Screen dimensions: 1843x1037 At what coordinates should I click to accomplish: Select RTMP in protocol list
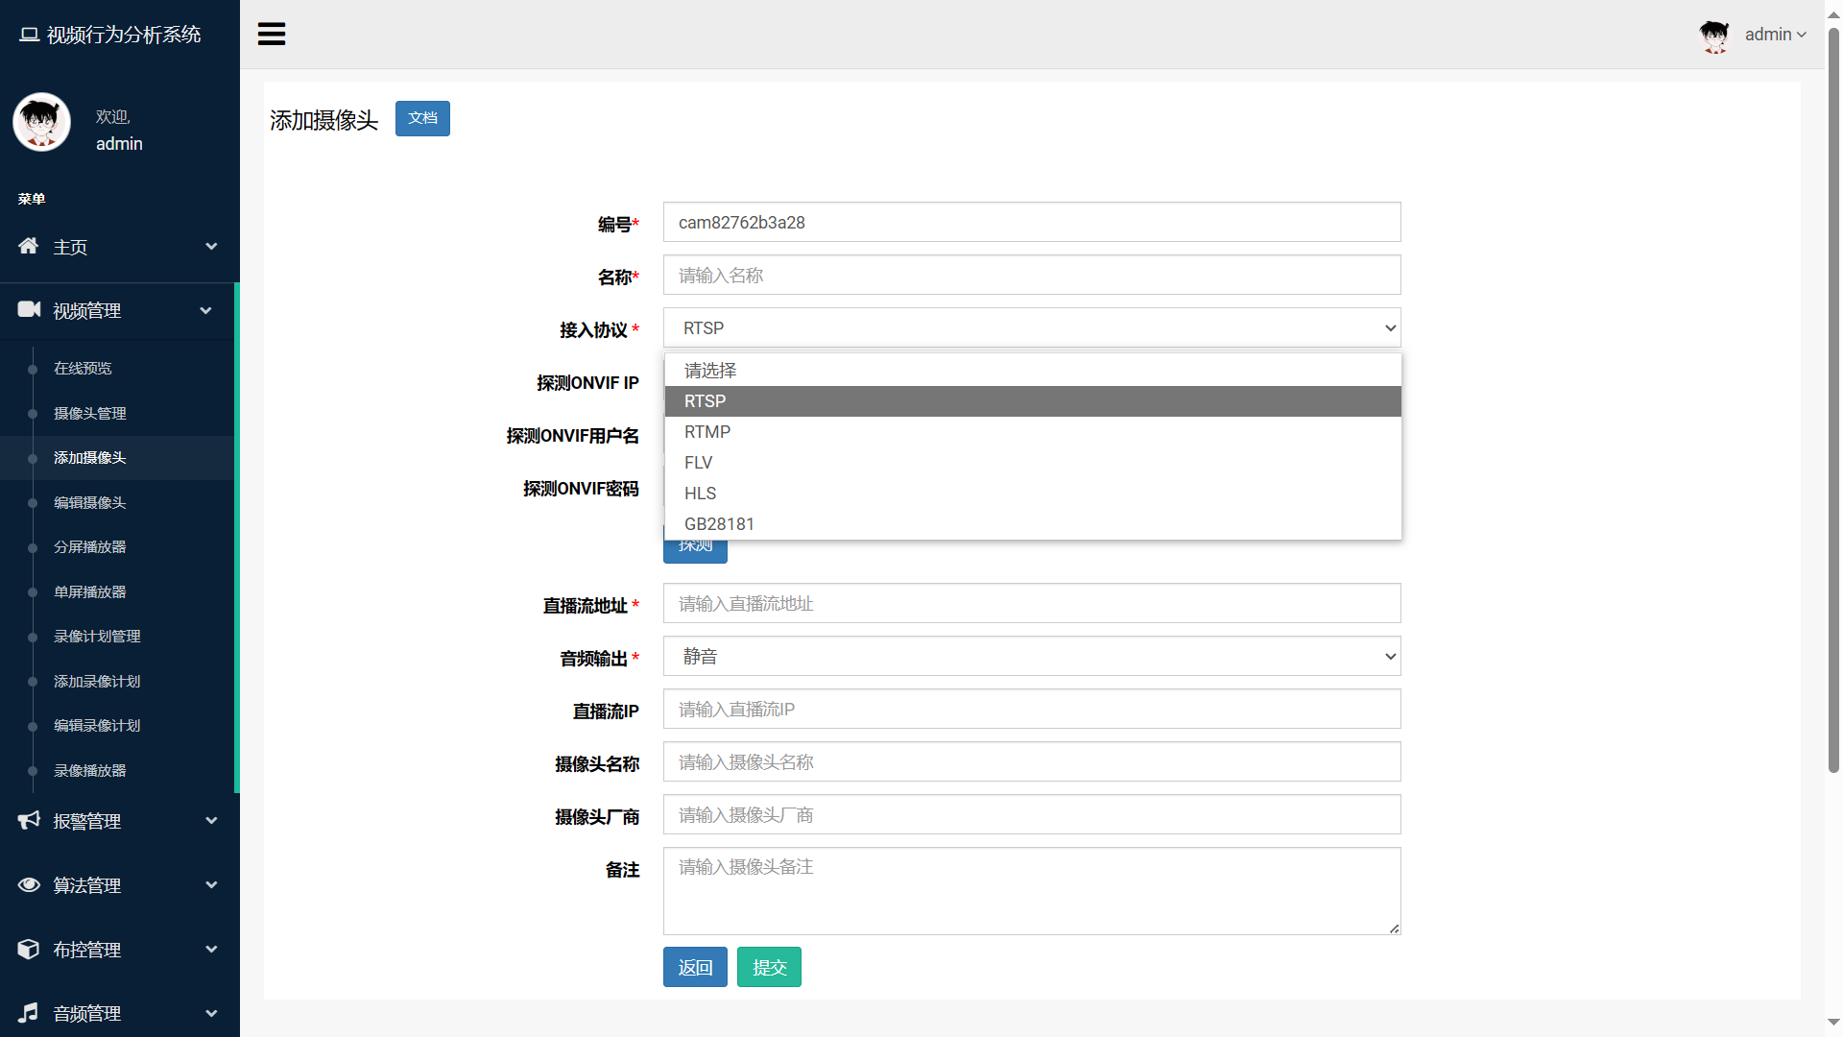(1033, 432)
